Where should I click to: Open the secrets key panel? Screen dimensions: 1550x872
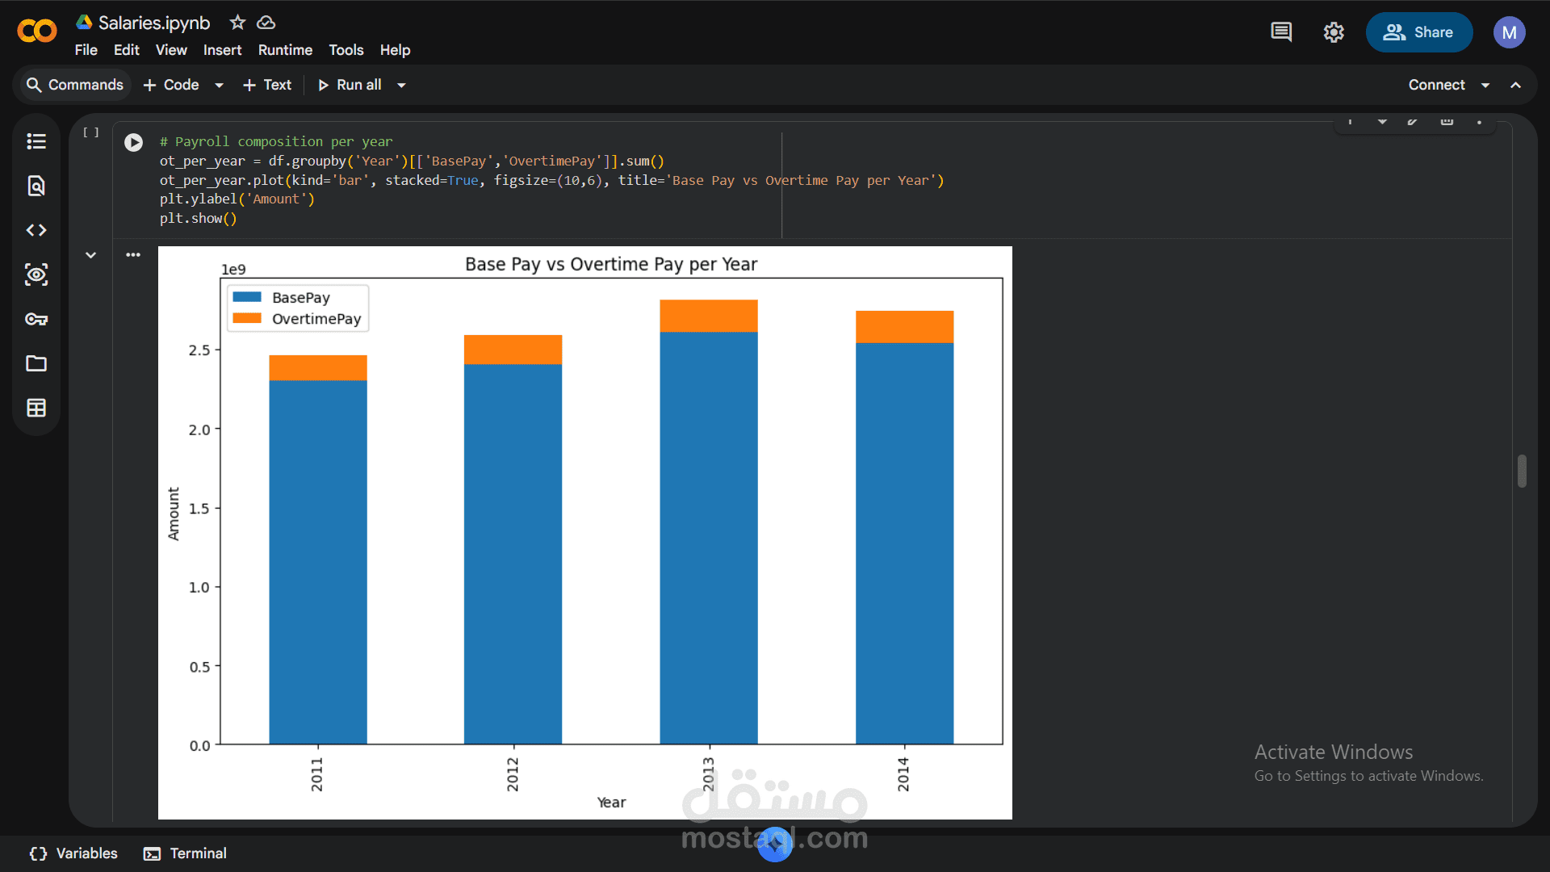(x=36, y=319)
